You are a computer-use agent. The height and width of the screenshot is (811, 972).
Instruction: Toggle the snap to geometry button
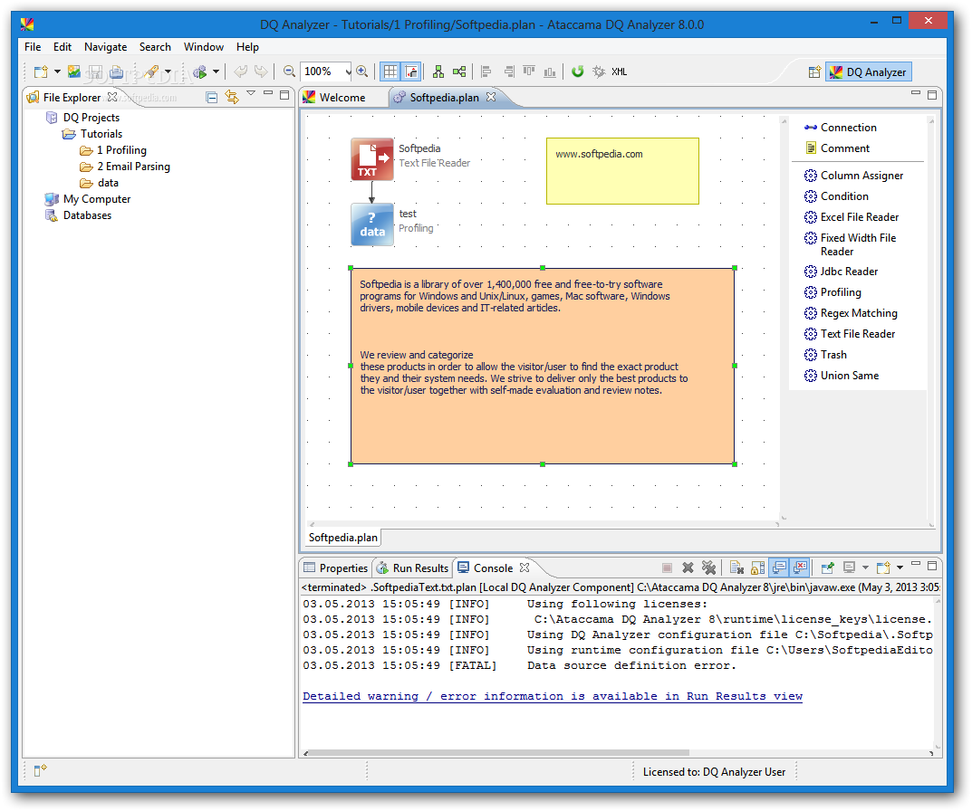coord(411,72)
